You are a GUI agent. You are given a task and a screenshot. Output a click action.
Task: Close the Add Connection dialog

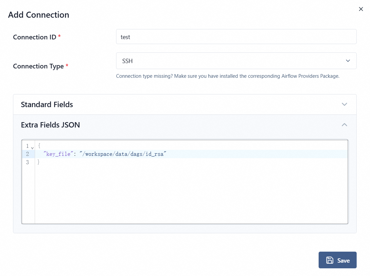click(361, 9)
